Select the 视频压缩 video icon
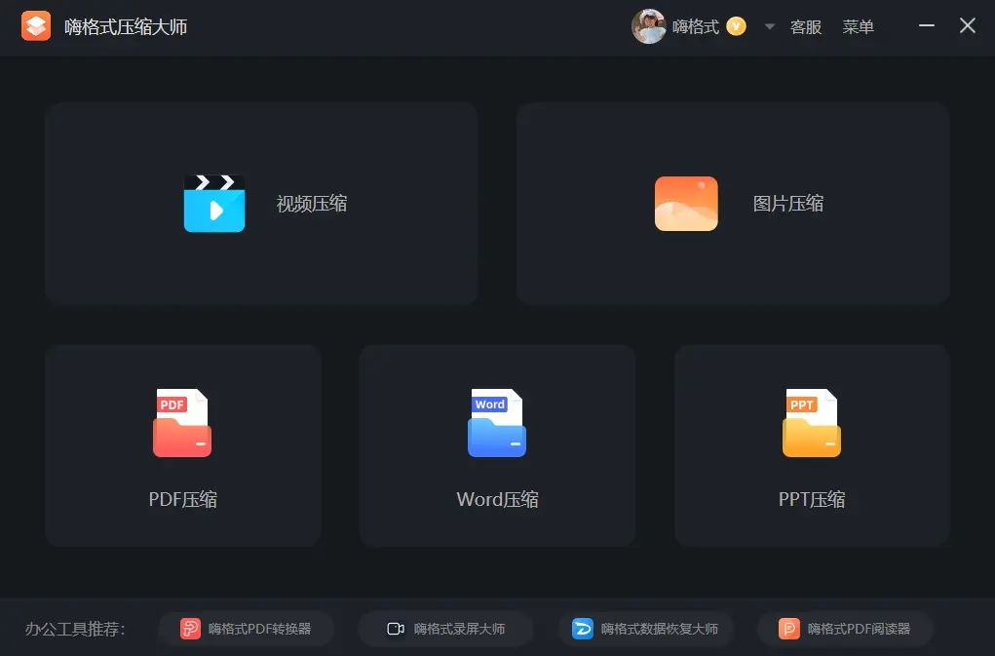Viewport: 995px width, 656px height. click(x=214, y=203)
